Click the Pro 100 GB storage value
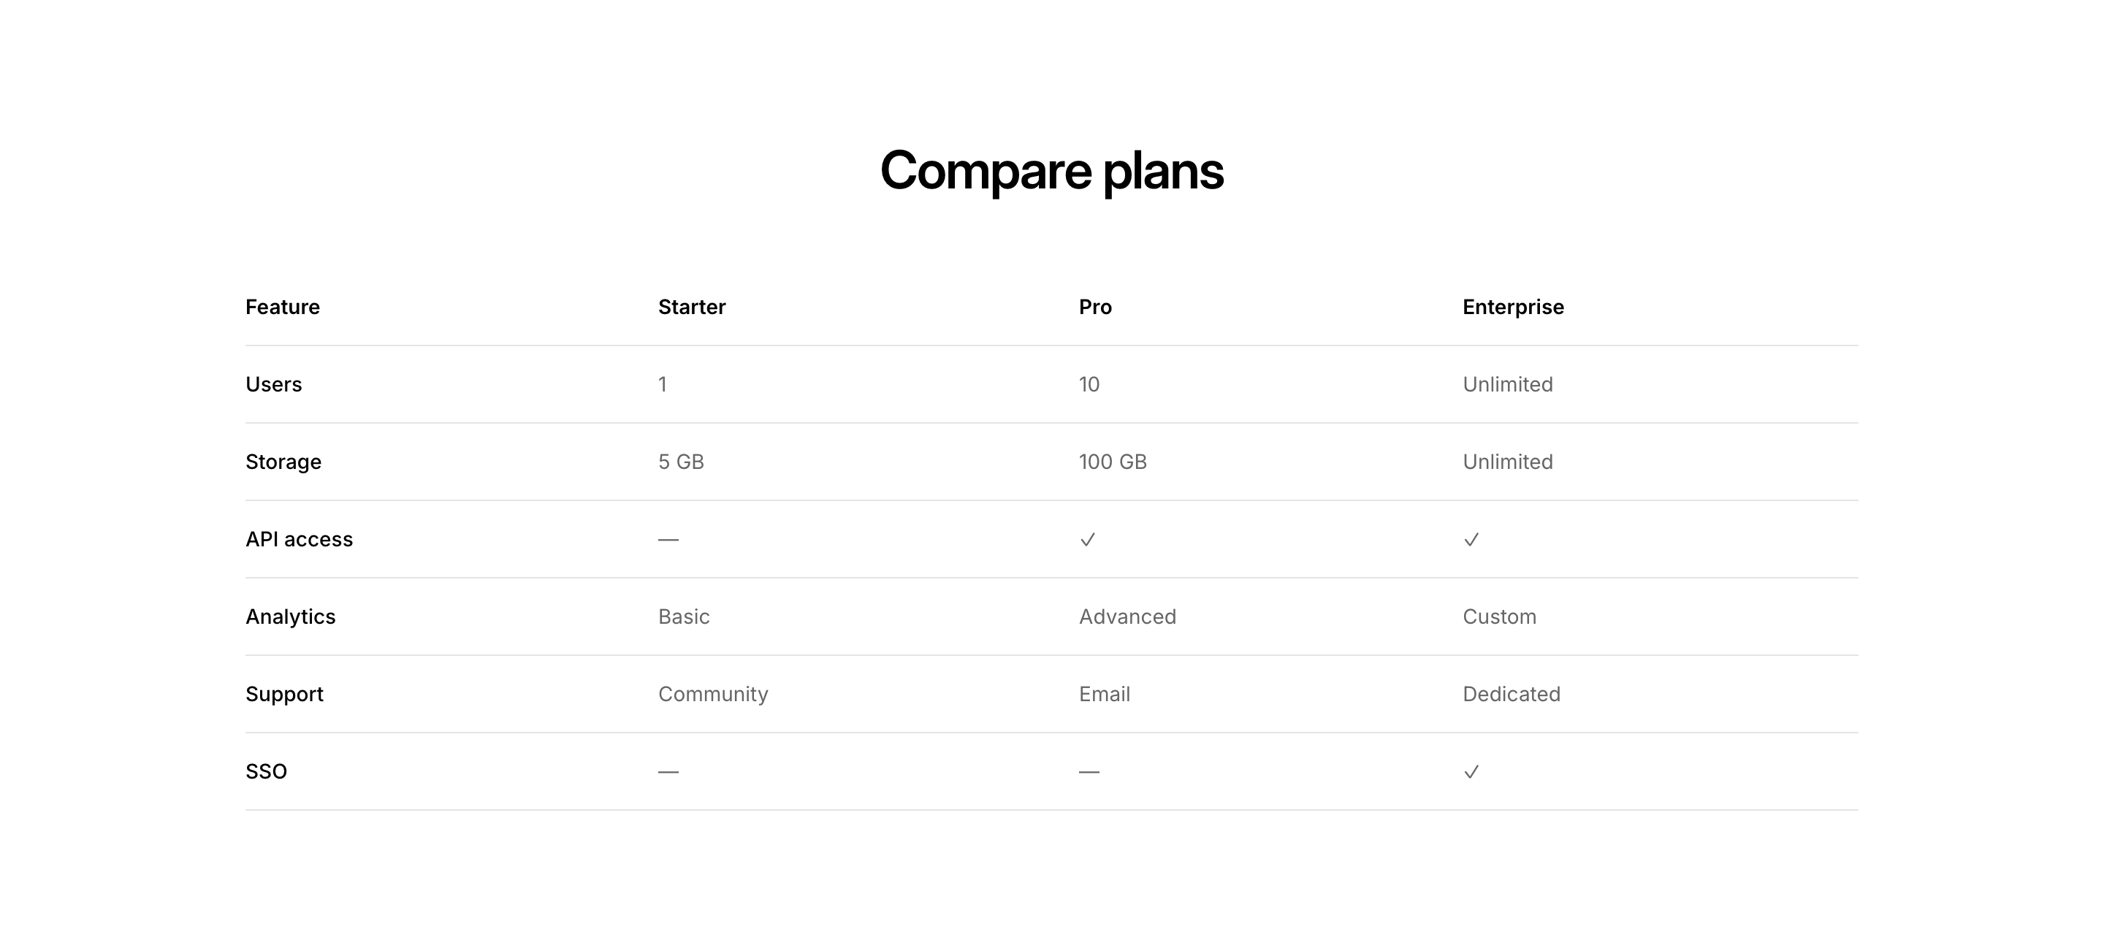Screen dimensions: 2104x951 coord(1113,462)
